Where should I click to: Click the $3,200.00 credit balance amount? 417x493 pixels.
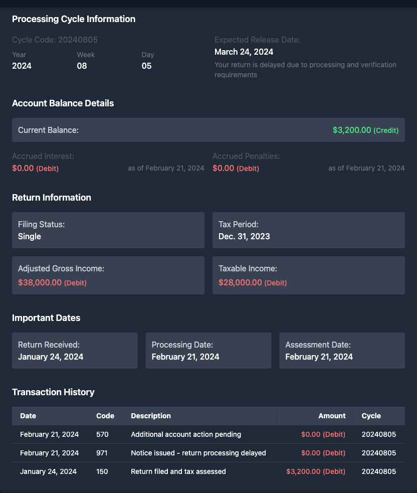tap(352, 130)
